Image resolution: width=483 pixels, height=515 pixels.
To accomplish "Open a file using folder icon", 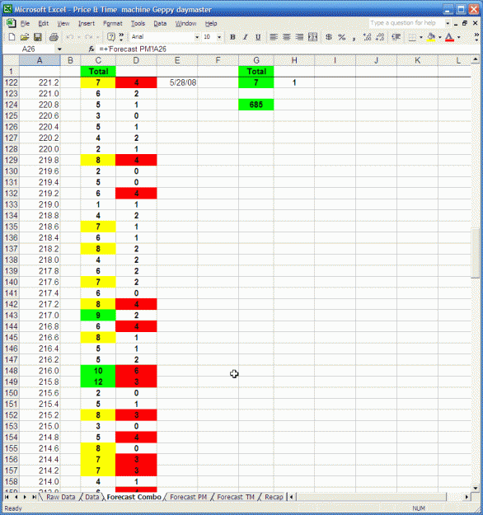I will (25, 37).
